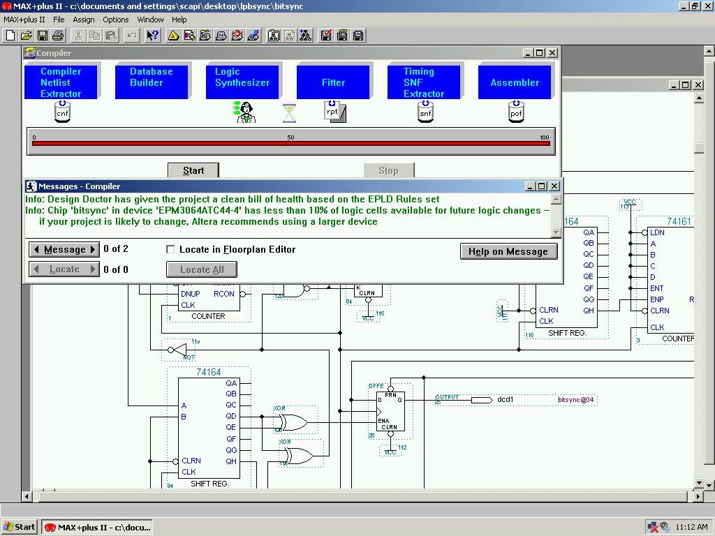Open the Options menu

(116, 20)
